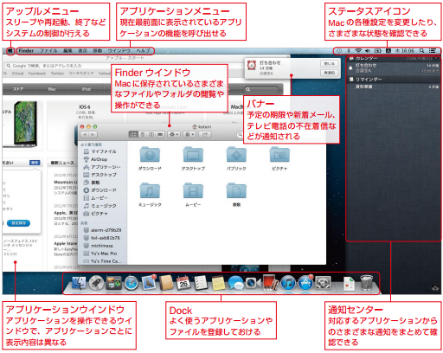
Task: Select the ダウンロード folder icon
Action: point(150,155)
